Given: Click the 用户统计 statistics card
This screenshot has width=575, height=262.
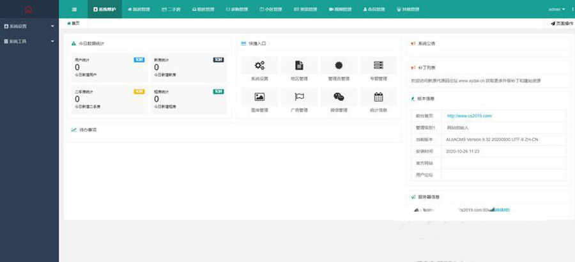Looking at the screenshot, I should point(109,67).
